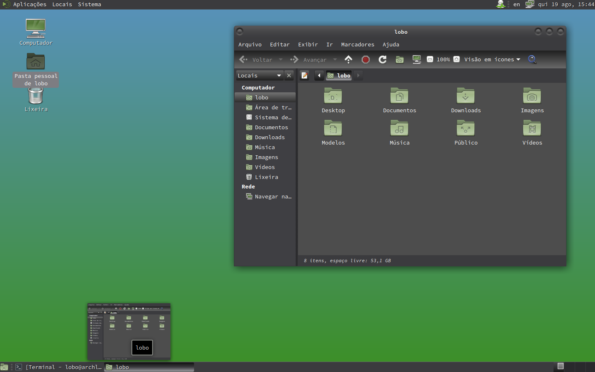Open file search with the magnifier icon
The image size is (595, 372).
pyautogui.click(x=532, y=59)
